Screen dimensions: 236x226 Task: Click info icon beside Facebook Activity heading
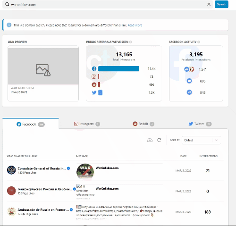click(x=199, y=42)
